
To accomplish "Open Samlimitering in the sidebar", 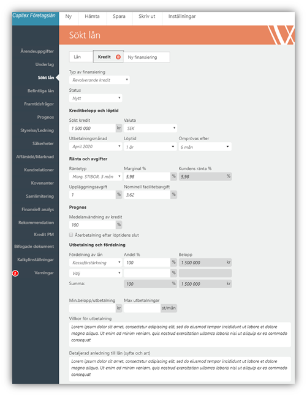I will pyautogui.click(x=40, y=196).
